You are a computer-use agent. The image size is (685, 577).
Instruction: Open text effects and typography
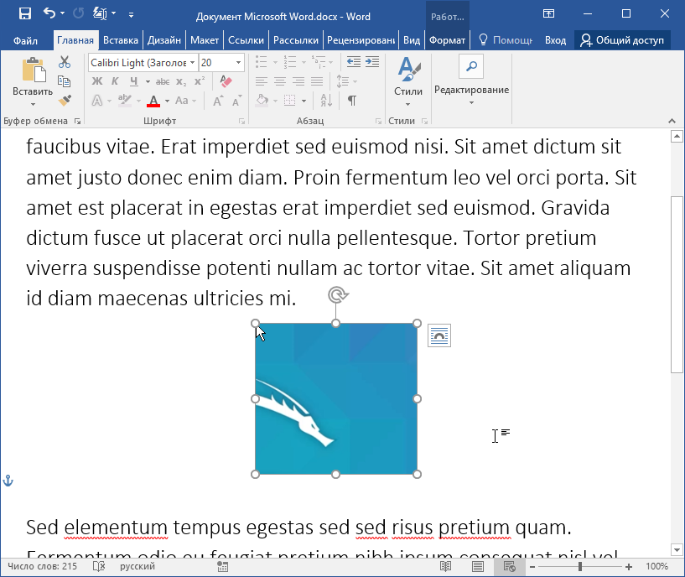pyautogui.click(x=97, y=101)
